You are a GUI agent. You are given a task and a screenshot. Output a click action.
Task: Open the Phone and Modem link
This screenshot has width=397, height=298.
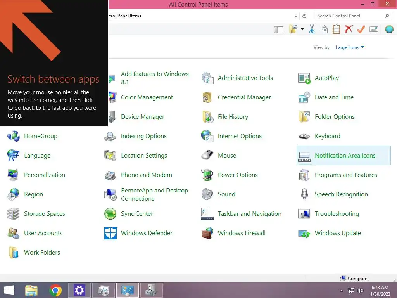click(146, 175)
